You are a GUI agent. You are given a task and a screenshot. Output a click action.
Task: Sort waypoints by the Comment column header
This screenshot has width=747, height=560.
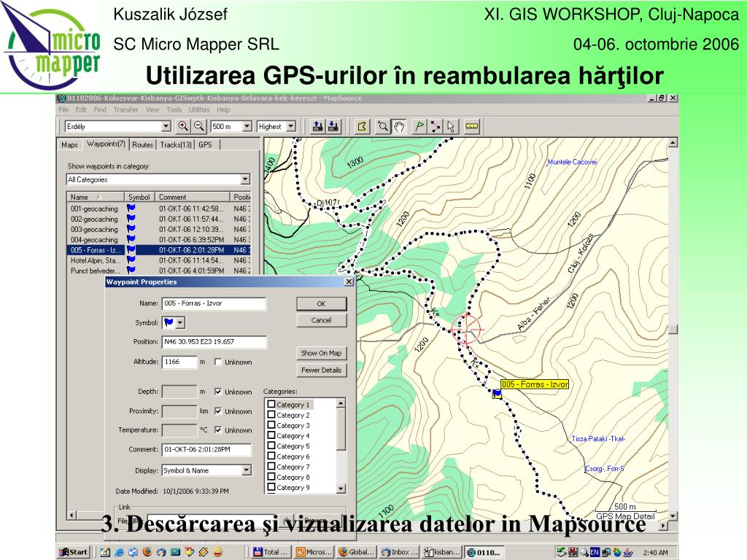pyautogui.click(x=193, y=197)
